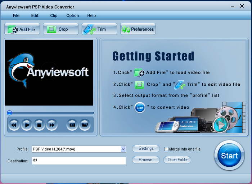
Task: Click the Destination path field
Action: 79,161
